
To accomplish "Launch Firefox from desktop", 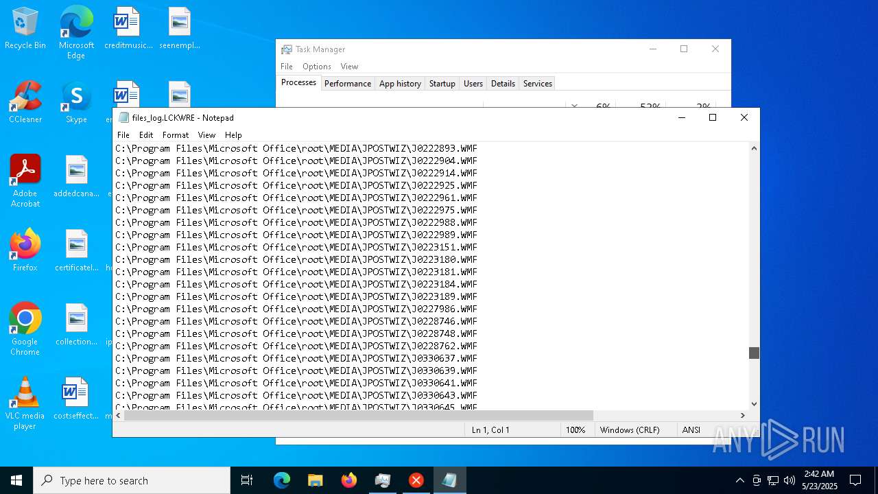I will pyautogui.click(x=25, y=251).
